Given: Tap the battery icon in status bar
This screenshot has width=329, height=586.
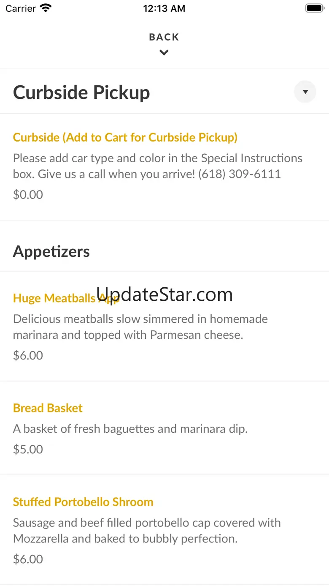Looking at the screenshot, I should pyautogui.click(x=314, y=8).
